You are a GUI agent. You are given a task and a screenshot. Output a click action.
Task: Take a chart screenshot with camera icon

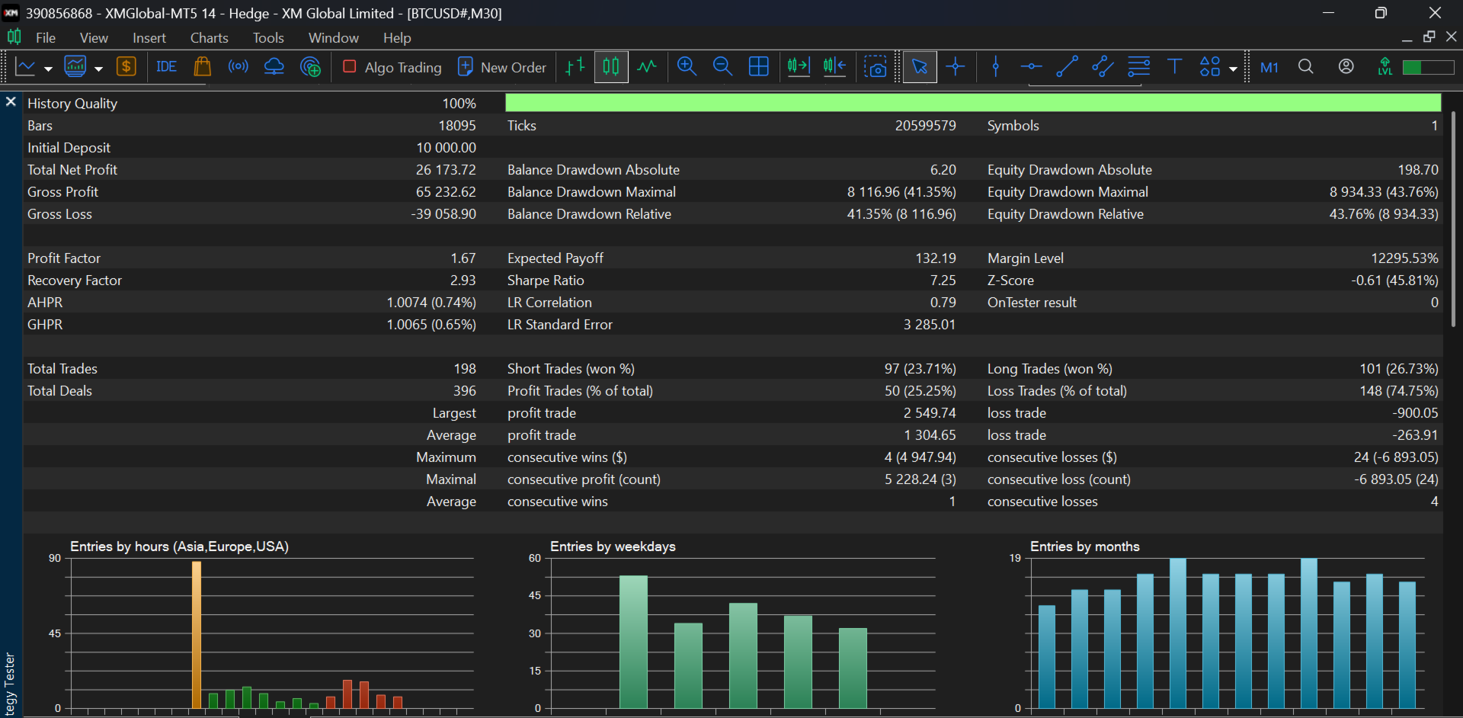click(x=876, y=67)
